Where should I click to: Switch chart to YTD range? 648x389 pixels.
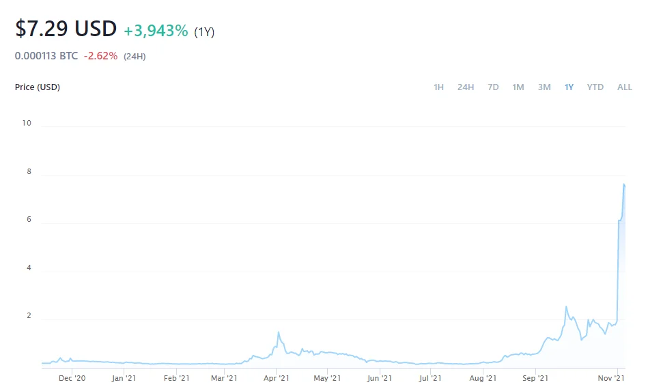point(595,87)
